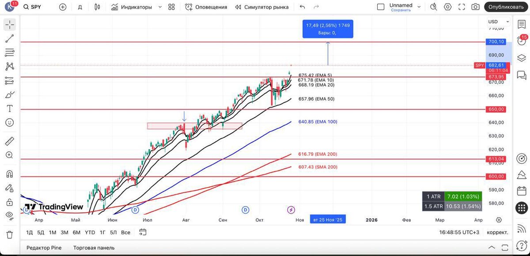
Task: Click the Индикаторы button
Action: [131, 7]
